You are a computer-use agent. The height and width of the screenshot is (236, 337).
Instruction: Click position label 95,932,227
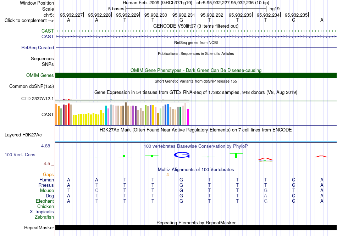click(71, 15)
